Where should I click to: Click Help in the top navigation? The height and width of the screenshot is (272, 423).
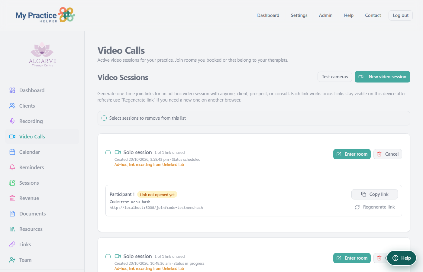pyautogui.click(x=349, y=15)
